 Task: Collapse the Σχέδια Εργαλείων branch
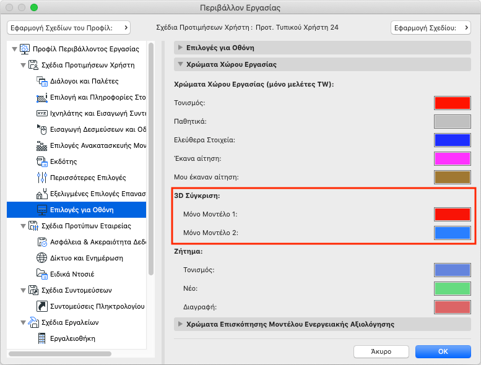click(23, 323)
